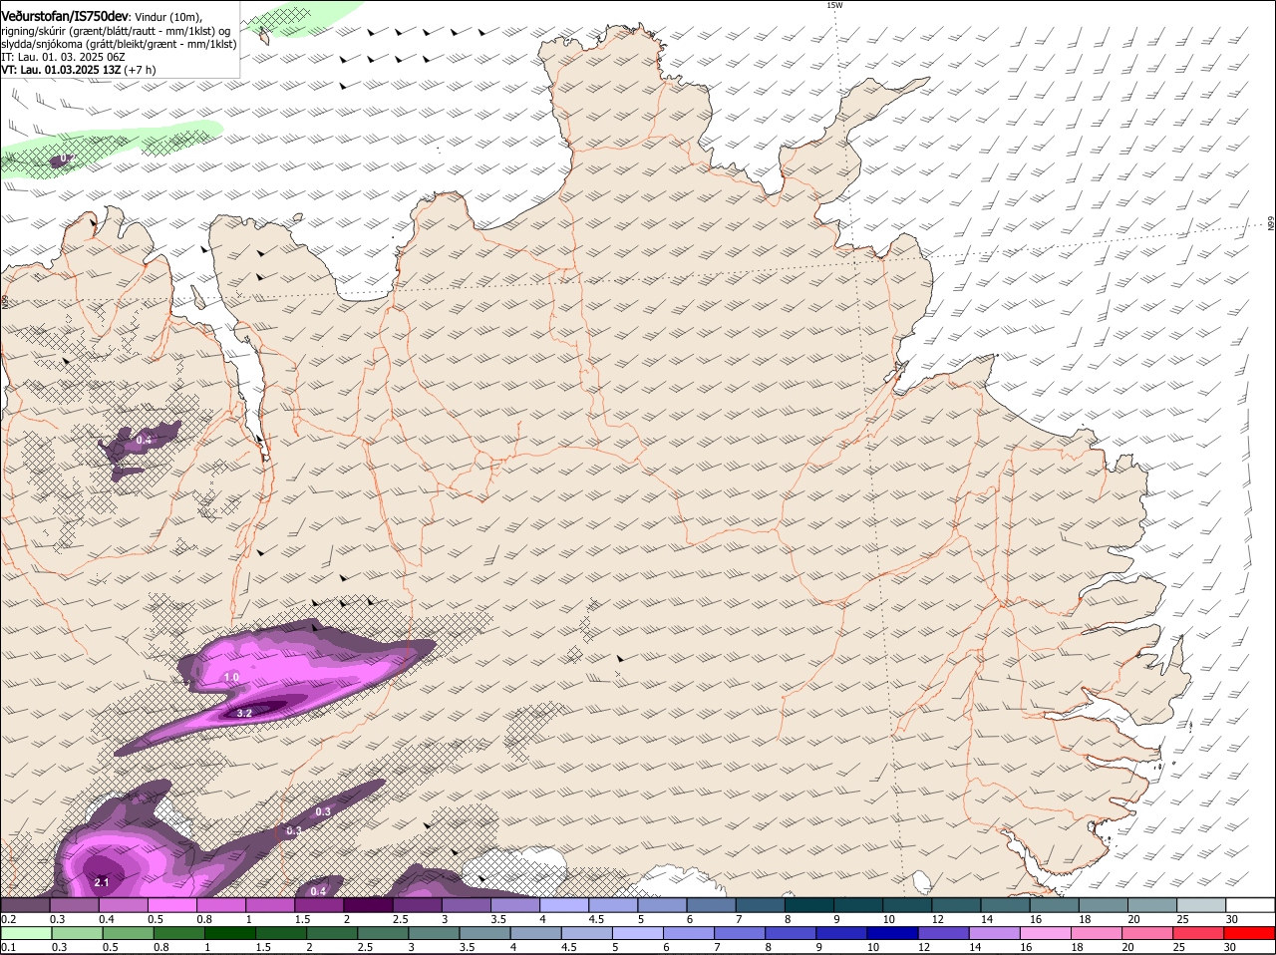Viewport: 1276px width, 955px height.
Task: Pick the pale grey 25–30 swatch in the upper legend row
Action: [1201, 904]
